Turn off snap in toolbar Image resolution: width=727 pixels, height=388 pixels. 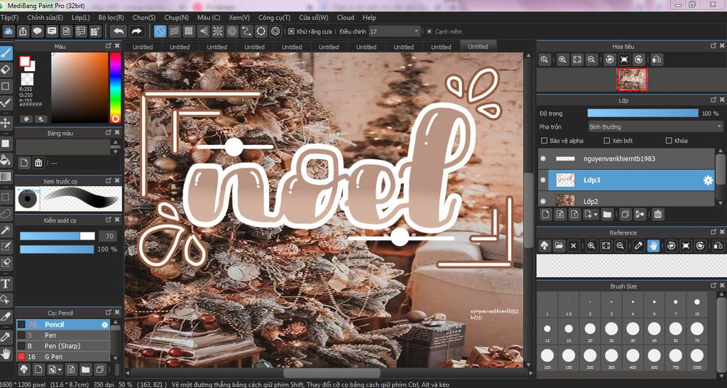tap(160, 31)
